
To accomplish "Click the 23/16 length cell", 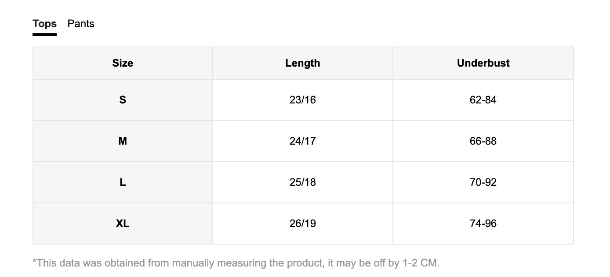I will tap(303, 100).
